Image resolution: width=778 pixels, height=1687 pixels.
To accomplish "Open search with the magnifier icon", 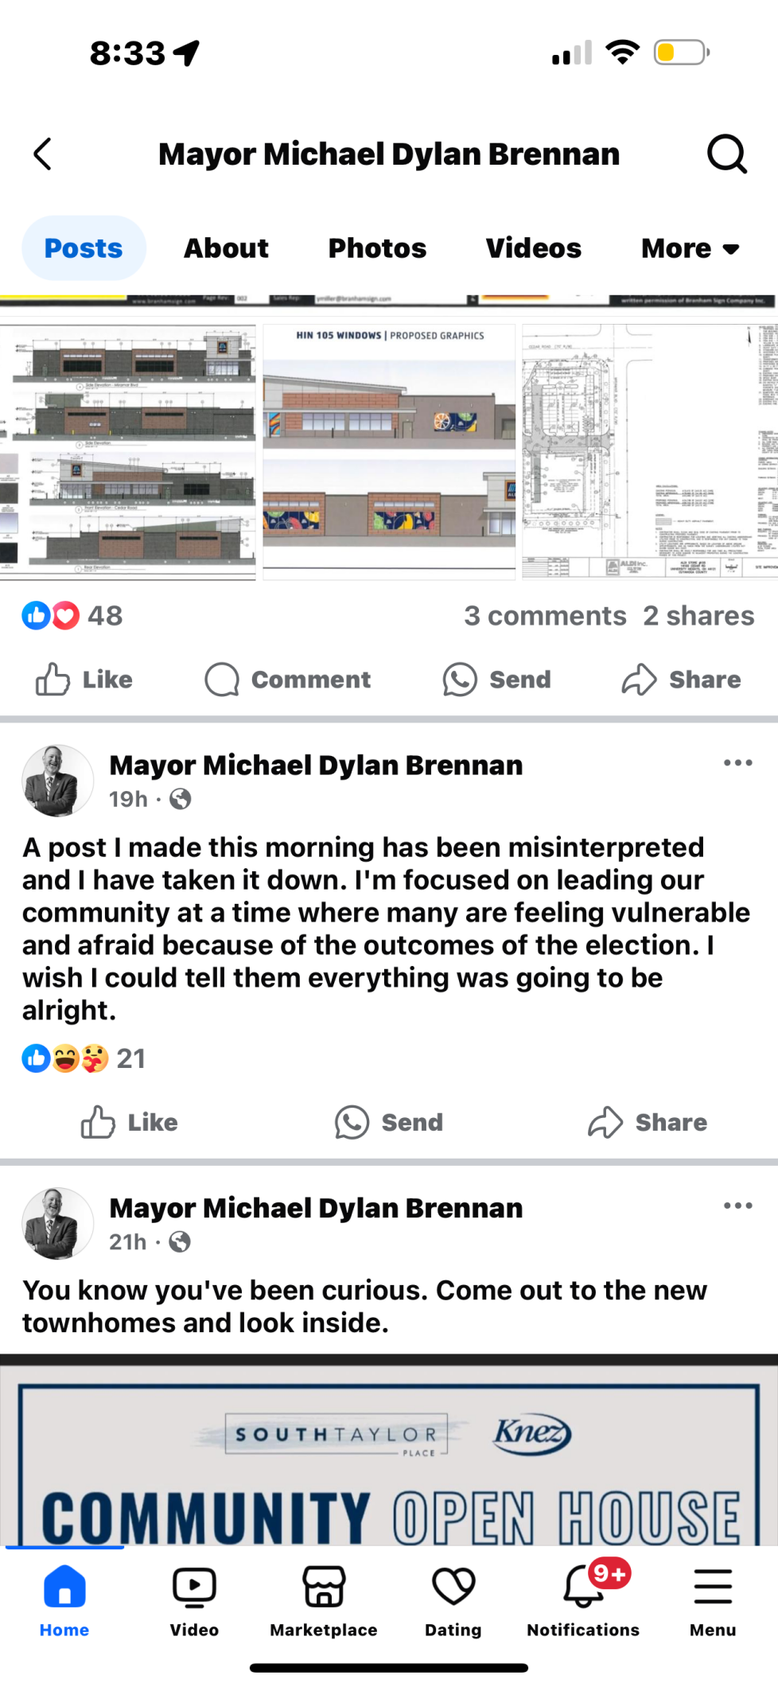I will click(726, 154).
